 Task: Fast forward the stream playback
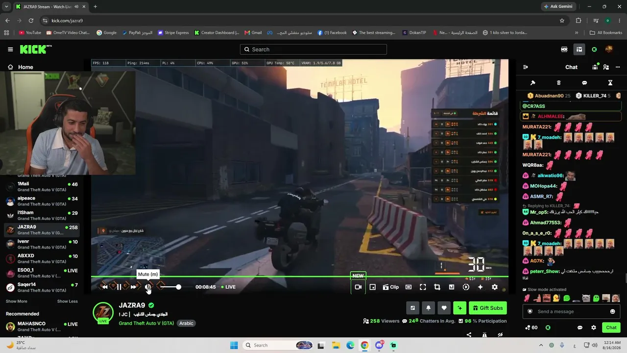point(133,287)
